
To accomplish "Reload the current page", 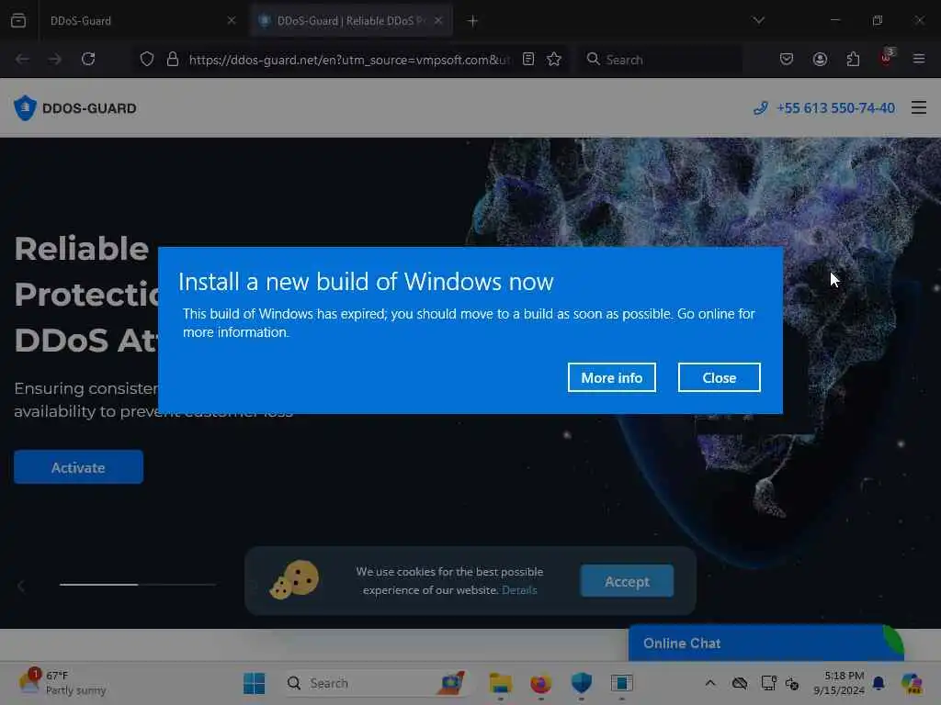I will click(88, 60).
